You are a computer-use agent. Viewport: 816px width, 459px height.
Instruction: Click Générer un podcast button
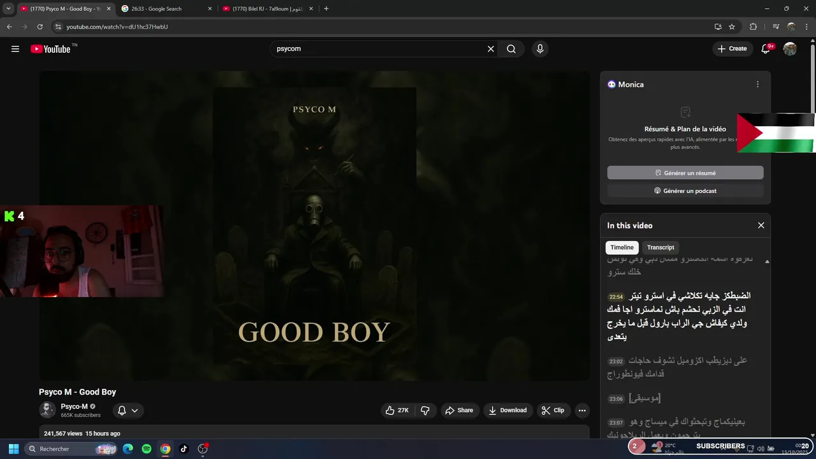(x=685, y=191)
